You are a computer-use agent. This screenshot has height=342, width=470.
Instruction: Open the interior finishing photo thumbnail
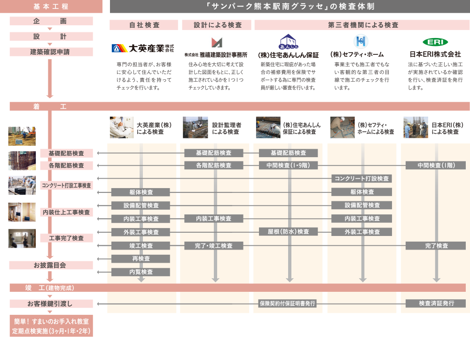coord(22,212)
